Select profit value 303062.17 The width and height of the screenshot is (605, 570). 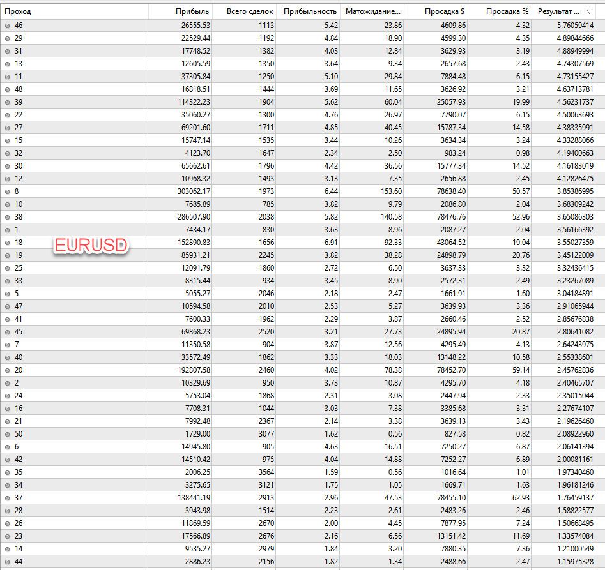(x=194, y=191)
